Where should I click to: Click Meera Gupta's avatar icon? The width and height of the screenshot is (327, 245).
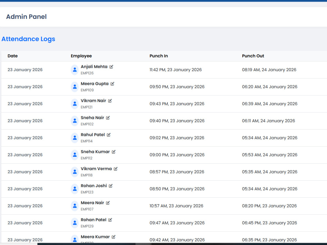click(75, 87)
